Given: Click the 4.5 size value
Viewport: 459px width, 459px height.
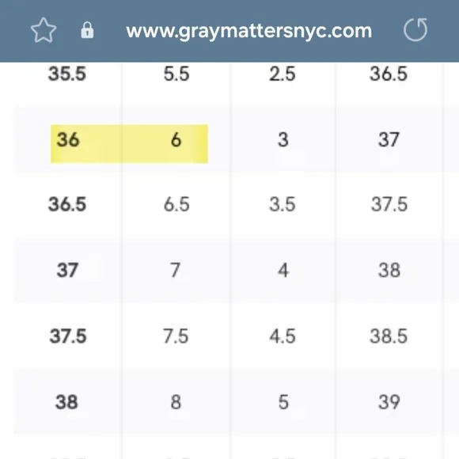Looking at the screenshot, I should [x=283, y=336].
